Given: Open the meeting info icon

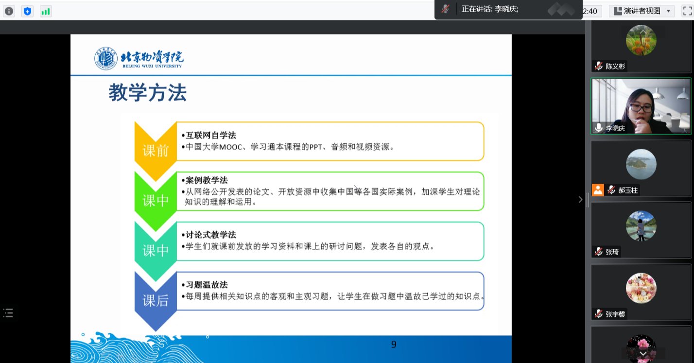Looking at the screenshot, I should [9, 11].
